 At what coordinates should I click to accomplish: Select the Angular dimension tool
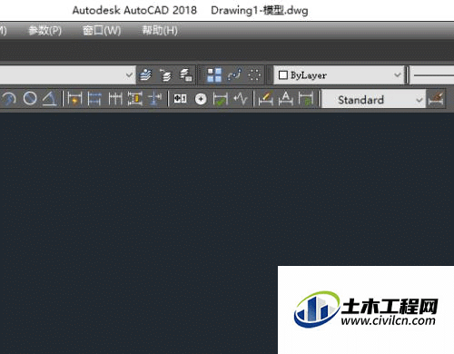(50, 99)
